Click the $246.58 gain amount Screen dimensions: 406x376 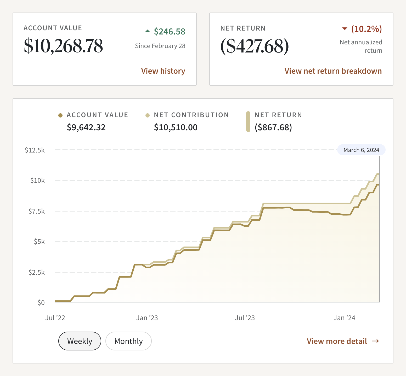(170, 32)
